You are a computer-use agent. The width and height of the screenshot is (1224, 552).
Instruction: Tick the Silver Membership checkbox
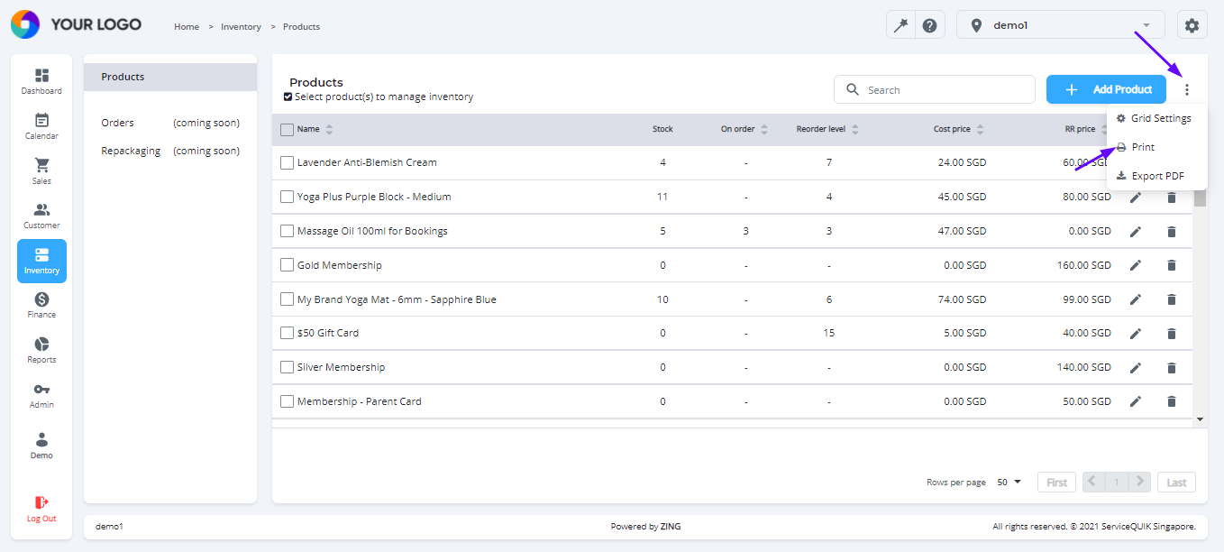coord(287,367)
